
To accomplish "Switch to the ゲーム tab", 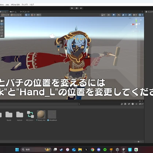I will pos(13,12).
